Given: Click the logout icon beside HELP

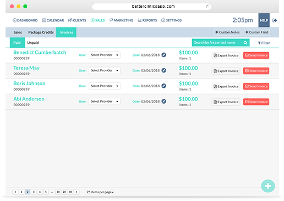Looking at the screenshot, I should (275, 20).
